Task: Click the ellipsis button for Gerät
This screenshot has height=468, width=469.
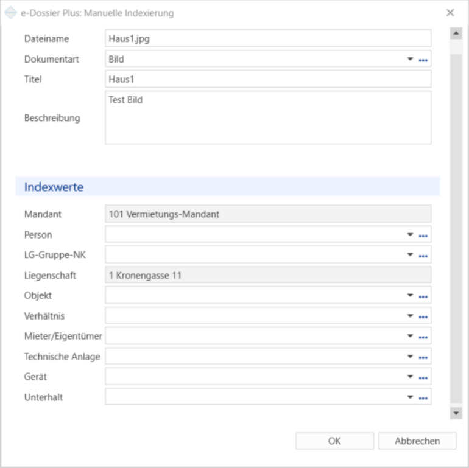Action: click(x=423, y=378)
